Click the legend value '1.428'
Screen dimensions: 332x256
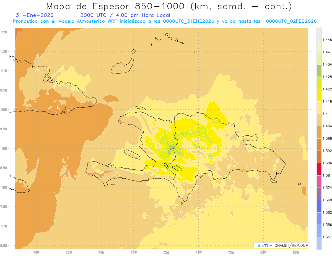point(327,77)
